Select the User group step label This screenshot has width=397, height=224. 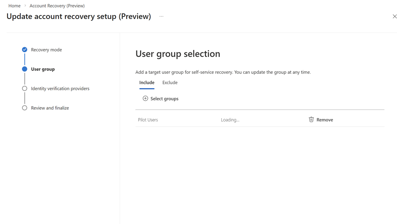point(43,69)
